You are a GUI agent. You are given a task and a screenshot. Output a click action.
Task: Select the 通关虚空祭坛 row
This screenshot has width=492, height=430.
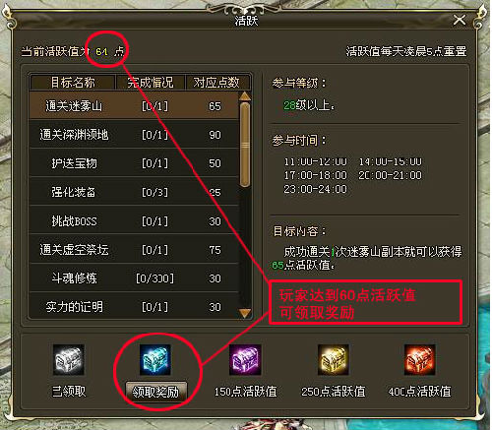coord(134,250)
